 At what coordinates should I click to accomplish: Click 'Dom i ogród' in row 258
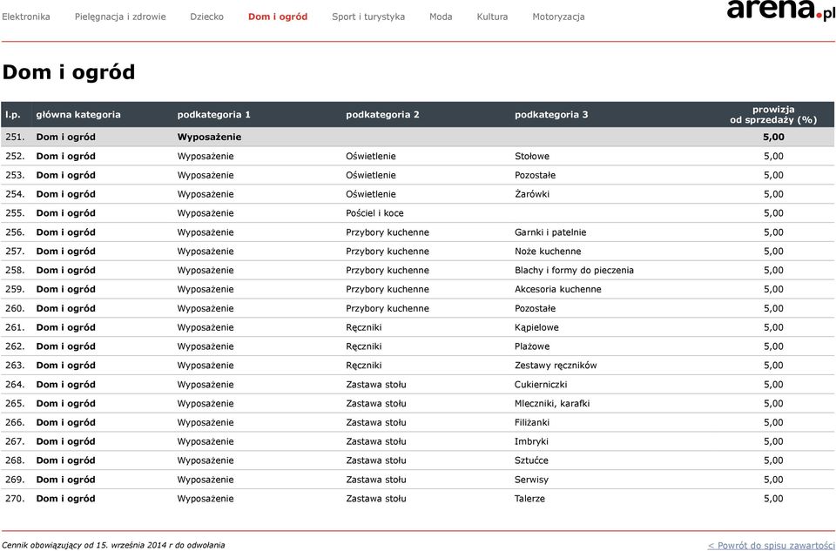66,270
